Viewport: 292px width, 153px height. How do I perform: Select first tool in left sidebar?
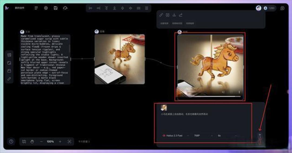[9, 55]
